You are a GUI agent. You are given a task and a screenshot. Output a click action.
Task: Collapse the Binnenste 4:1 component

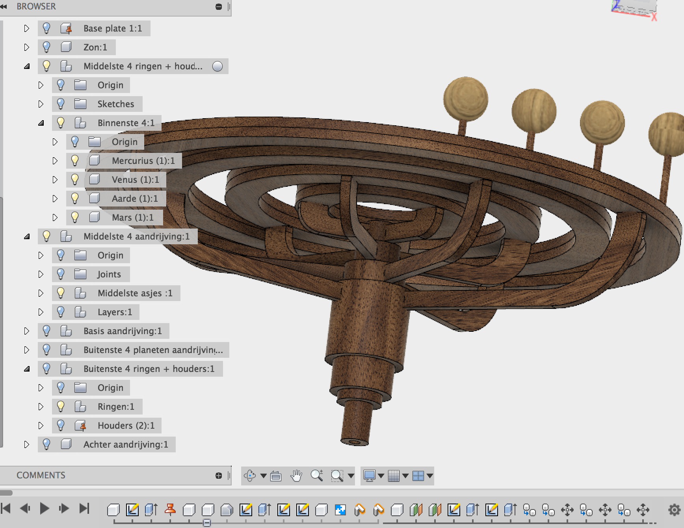41,123
